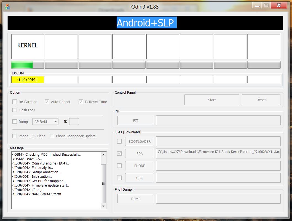Toggle the F. Reset Time checkbox

click(x=81, y=102)
